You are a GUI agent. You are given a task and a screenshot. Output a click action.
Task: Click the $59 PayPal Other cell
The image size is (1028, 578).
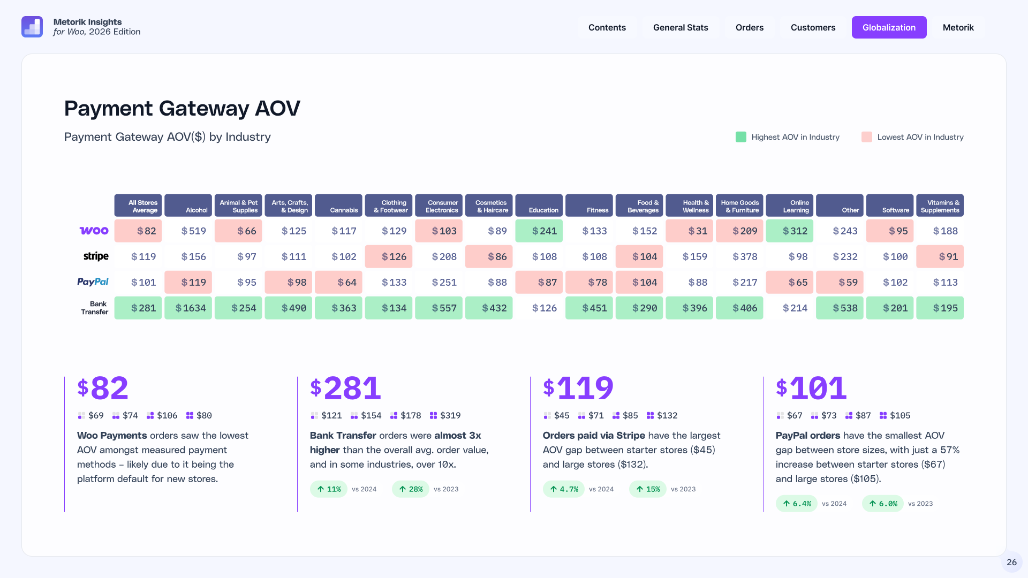tap(840, 282)
